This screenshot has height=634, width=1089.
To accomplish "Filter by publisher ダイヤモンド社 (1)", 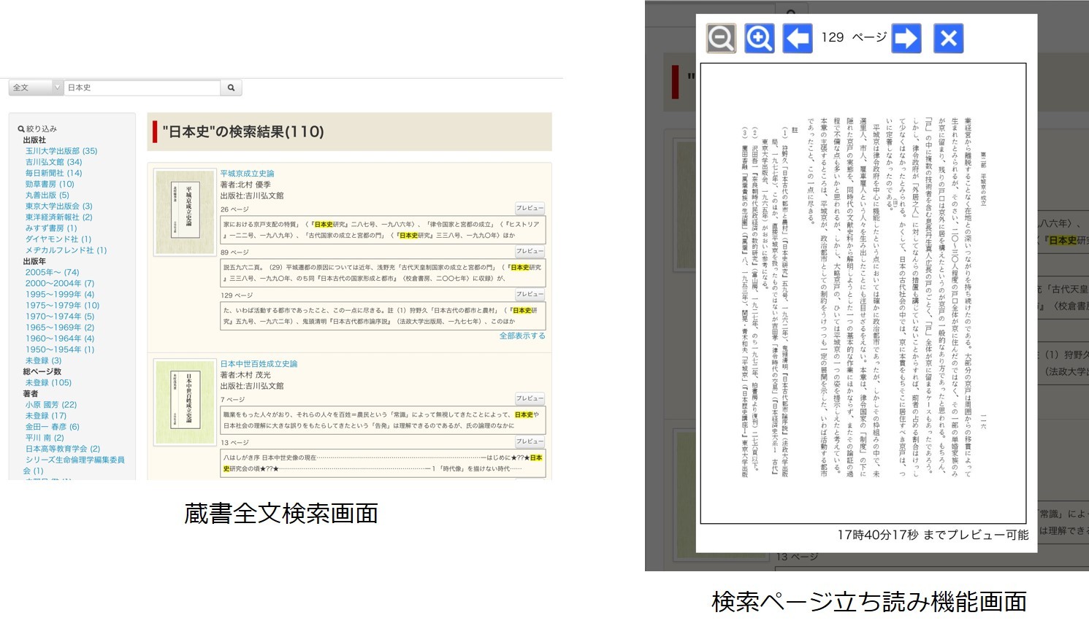I will pos(58,239).
